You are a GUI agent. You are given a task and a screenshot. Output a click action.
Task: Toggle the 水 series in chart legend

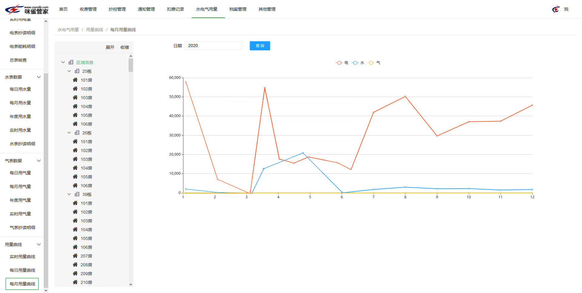pyautogui.click(x=358, y=63)
